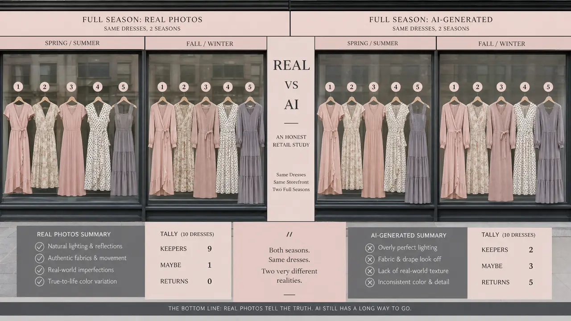Click the Full Season: AI-Generated header

click(430, 24)
